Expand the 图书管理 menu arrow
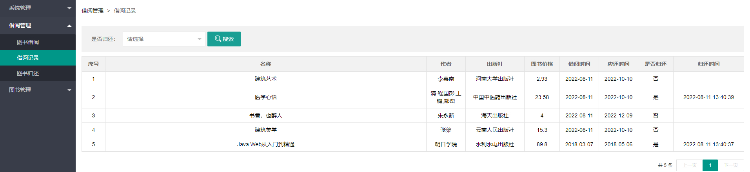The width and height of the screenshot is (750, 172). (69, 90)
